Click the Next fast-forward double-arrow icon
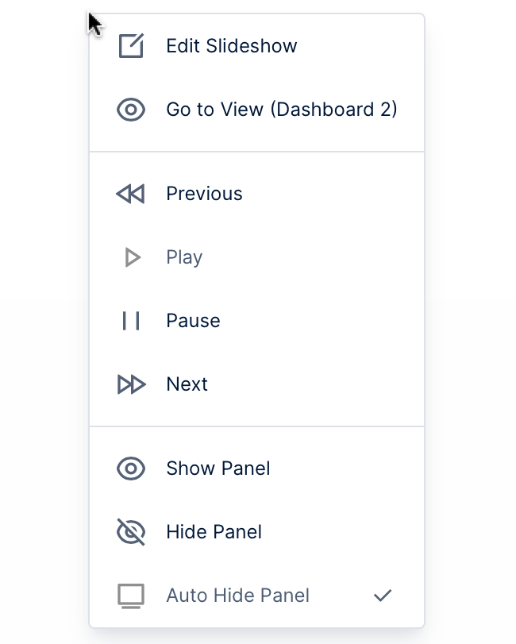 coord(131,384)
